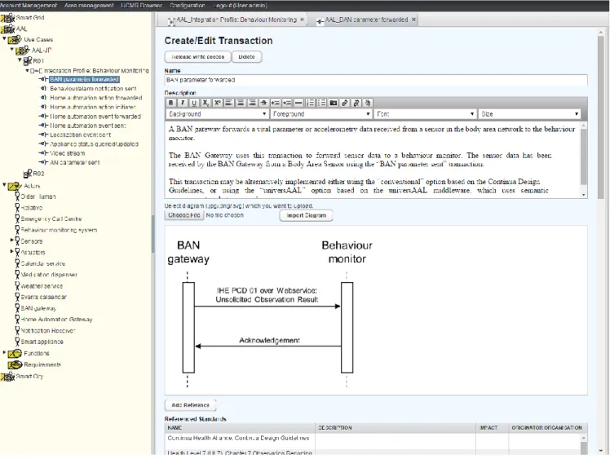Insert a numbered list
Viewport: 610px width, 459px height.
(x=310, y=103)
